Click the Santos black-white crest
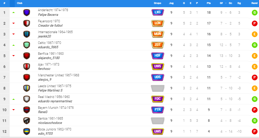 point(27,121)
